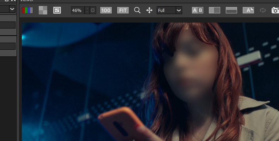The width and height of the screenshot is (279, 141).
Task: Select the four-arrow pan tool
Action: tap(149, 10)
